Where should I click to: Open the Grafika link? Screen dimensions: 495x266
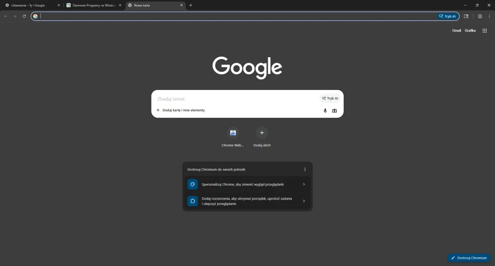click(470, 31)
